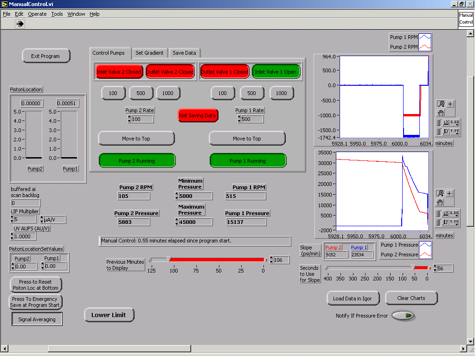Open the Help menu
The height and width of the screenshot is (356, 475).
(x=95, y=14)
